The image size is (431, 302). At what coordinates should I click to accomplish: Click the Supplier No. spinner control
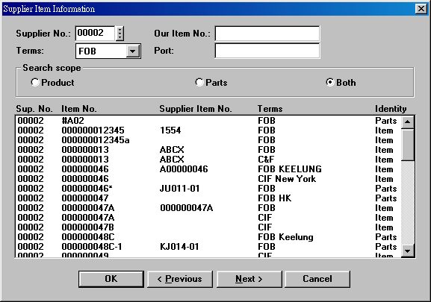(120, 34)
